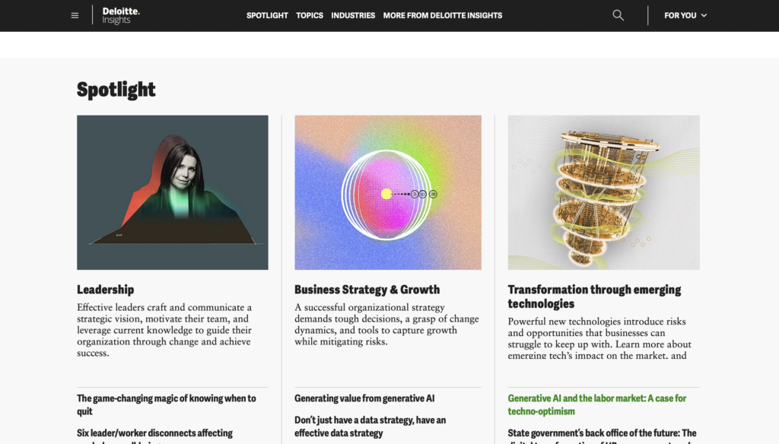The image size is (779, 444).
Task: Open More From Deloitte Insights menu
Action: (x=442, y=15)
